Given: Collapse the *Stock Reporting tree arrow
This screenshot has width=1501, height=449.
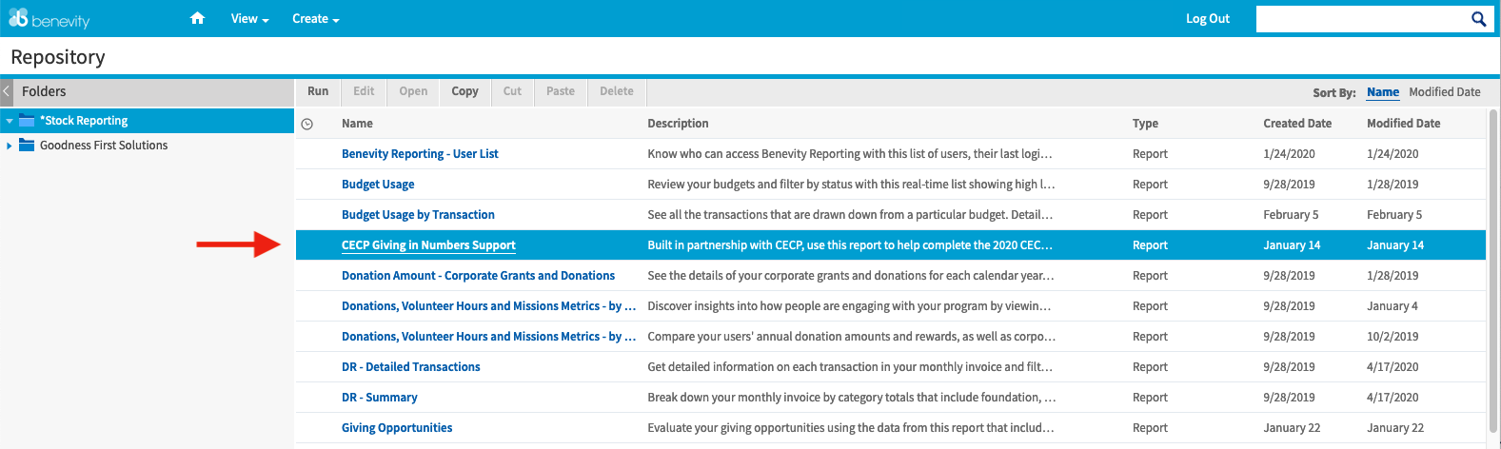Looking at the screenshot, I should point(9,121).
